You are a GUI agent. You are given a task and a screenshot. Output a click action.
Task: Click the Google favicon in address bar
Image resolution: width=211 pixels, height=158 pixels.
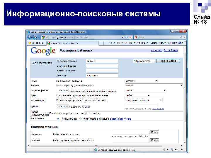tap(43, 37)
